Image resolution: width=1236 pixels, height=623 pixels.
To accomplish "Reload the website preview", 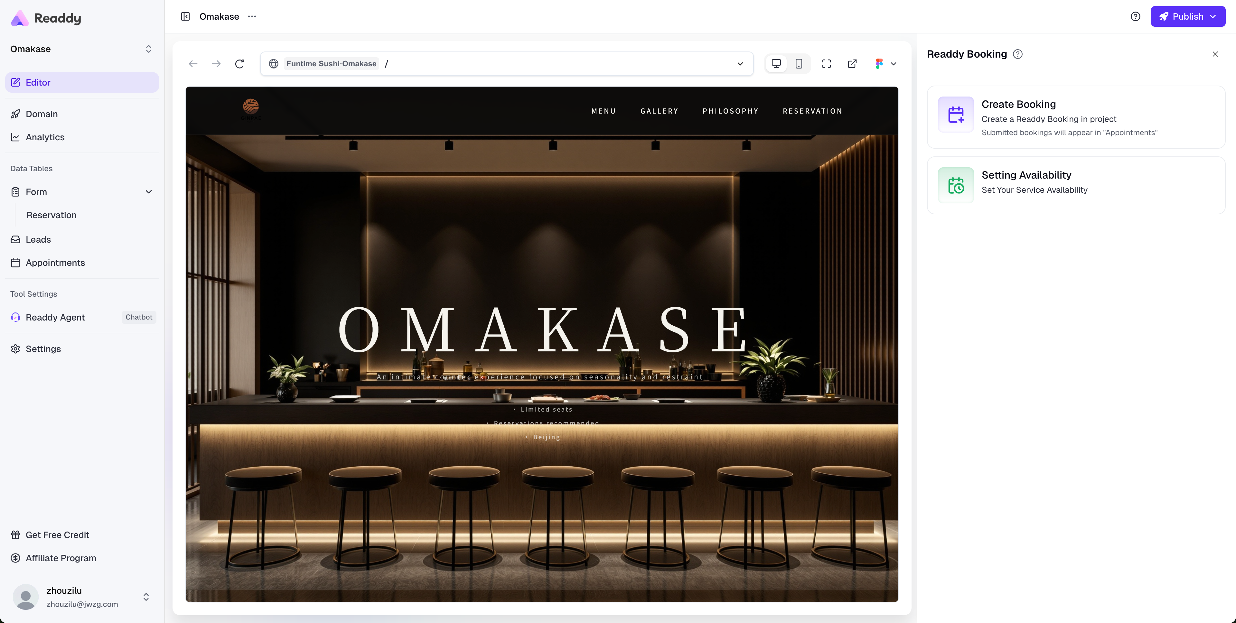I will (x=239, y=63).
